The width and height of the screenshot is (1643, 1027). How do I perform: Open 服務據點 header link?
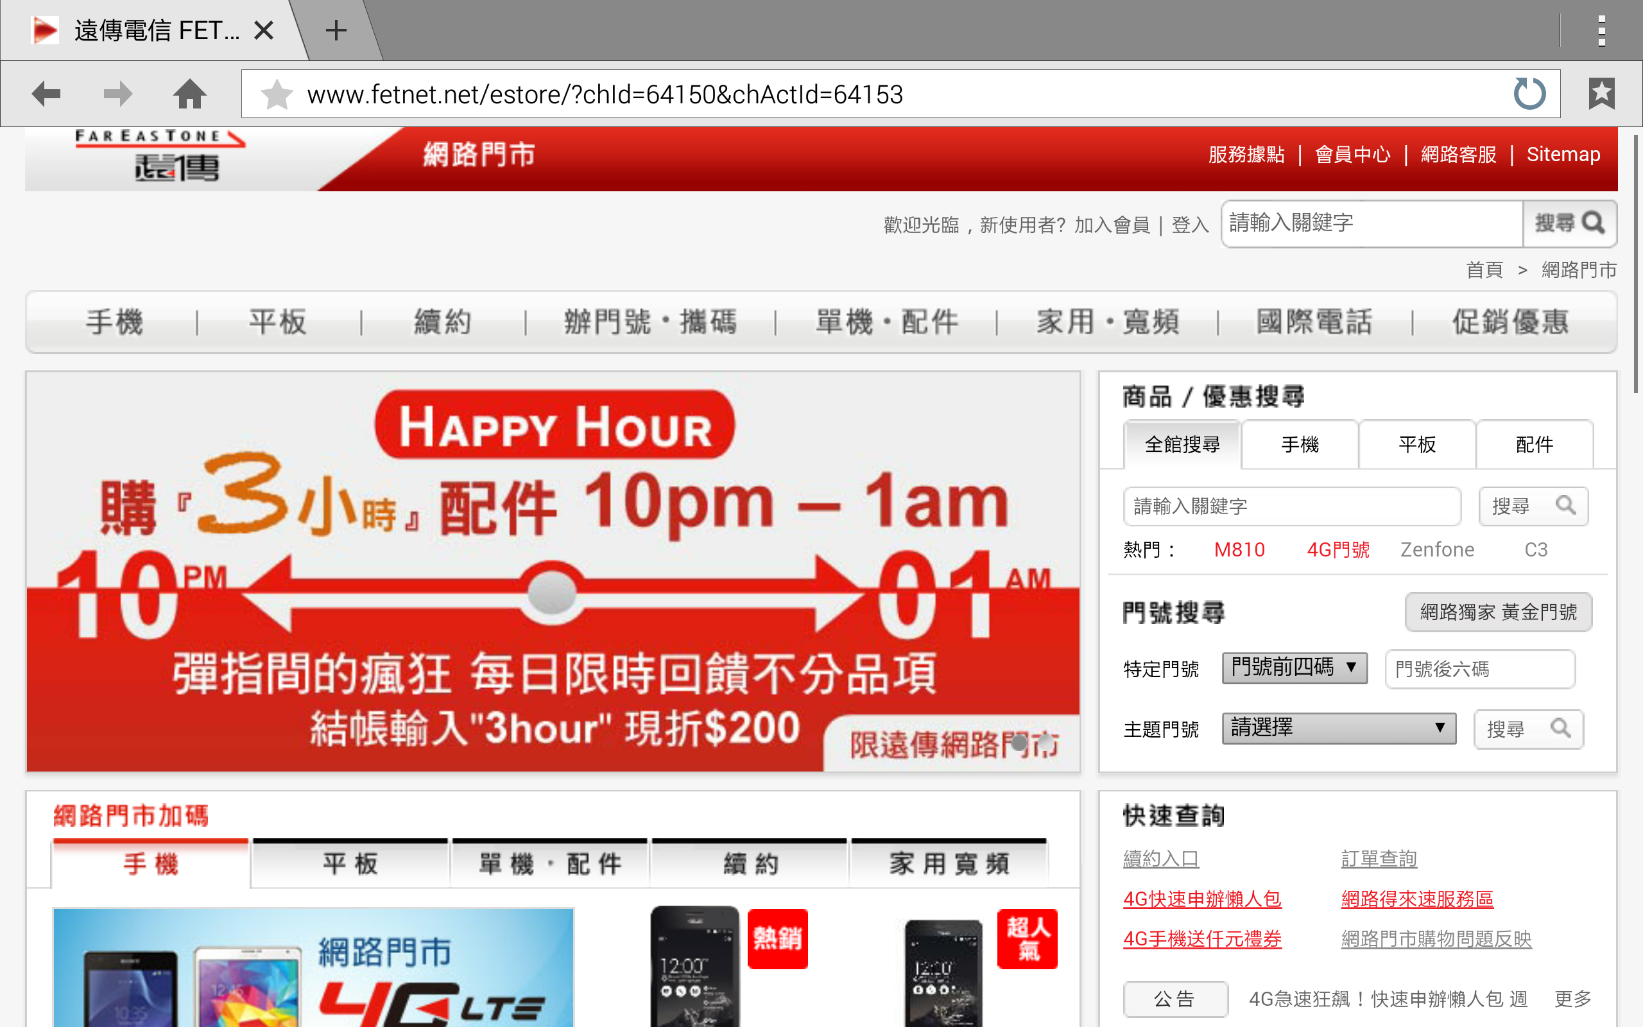click(1246, 155)
